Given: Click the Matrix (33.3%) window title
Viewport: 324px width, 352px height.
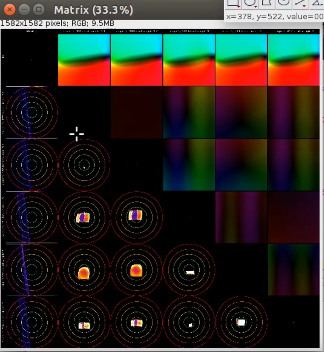Looking at the screenshot, I should click(93, 10).
